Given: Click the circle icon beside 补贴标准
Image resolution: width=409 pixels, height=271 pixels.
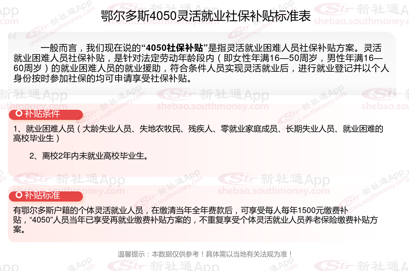Looking at the screenshot, I should click(19, 196).
